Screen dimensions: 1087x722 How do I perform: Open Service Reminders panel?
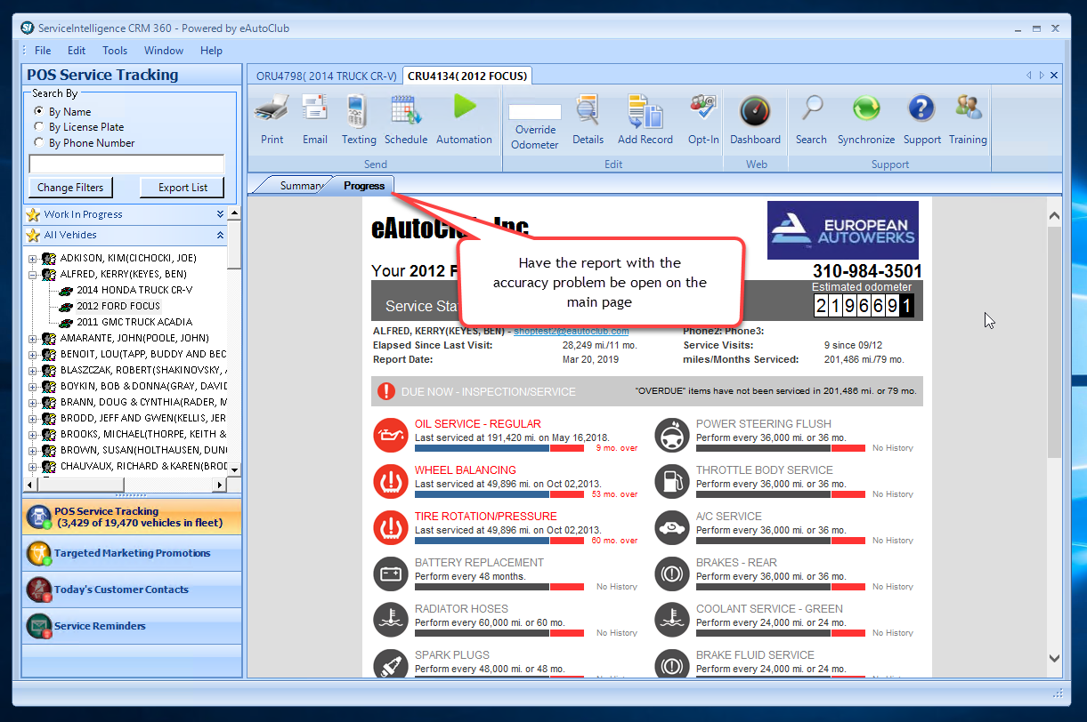coord(132,626)
